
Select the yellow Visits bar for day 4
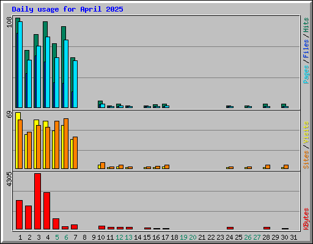45,145
